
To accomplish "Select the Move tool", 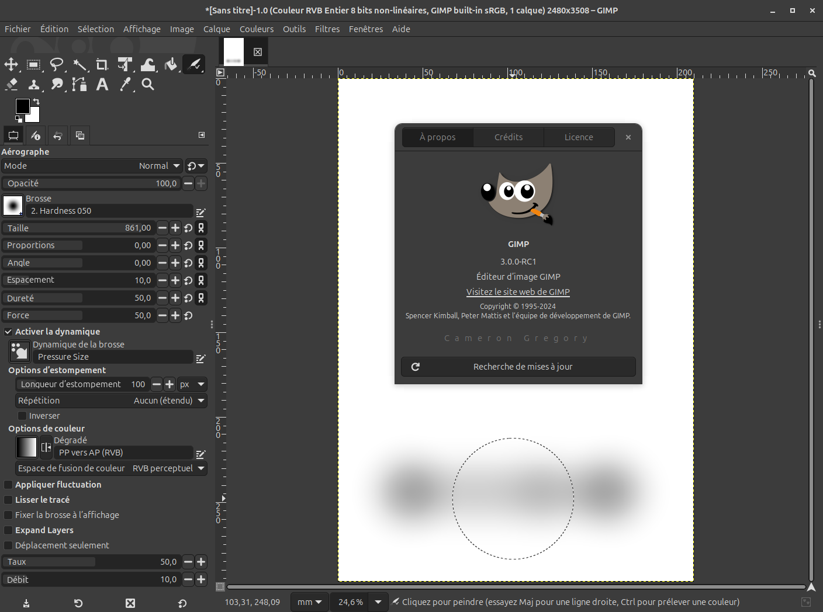I will [x=11, y=64].
